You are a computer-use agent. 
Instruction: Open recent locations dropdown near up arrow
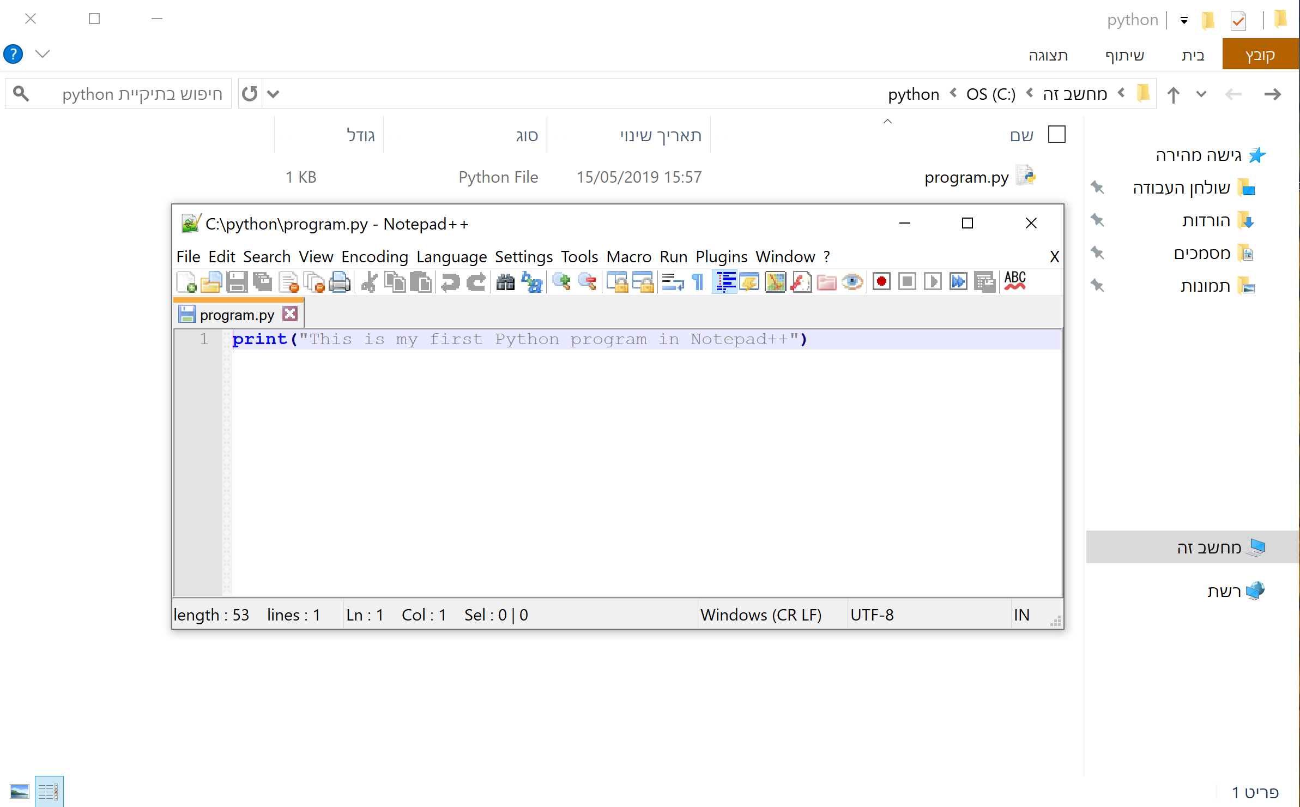point(1201,94)
